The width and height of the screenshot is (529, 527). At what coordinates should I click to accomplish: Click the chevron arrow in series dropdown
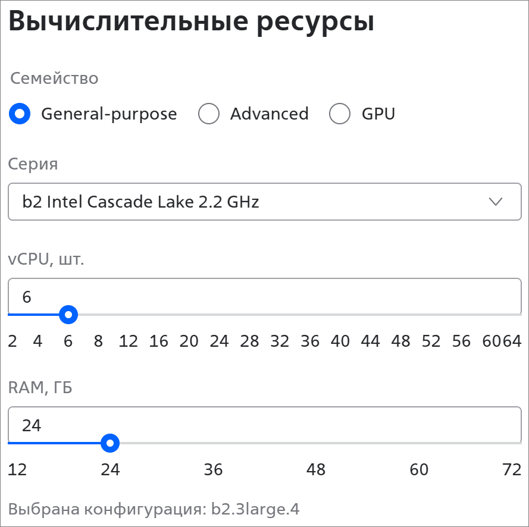(495, 202)
